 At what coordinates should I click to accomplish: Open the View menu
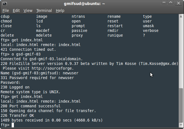(28, 11)
